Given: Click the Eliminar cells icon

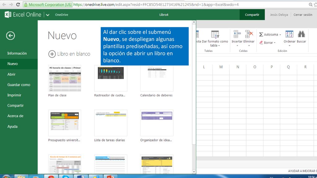Looking at the screenshot, I should (249, 34).
